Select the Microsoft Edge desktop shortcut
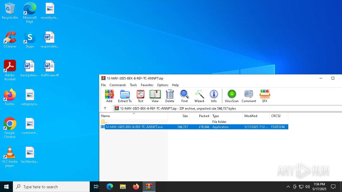 coord(30,13)
